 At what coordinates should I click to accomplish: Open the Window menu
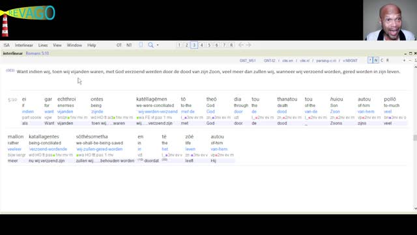74,45
